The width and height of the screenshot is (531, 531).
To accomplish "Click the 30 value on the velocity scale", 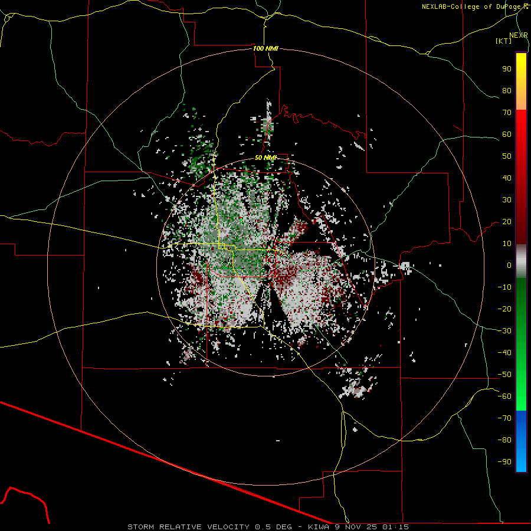I will [x=507, y=200].
